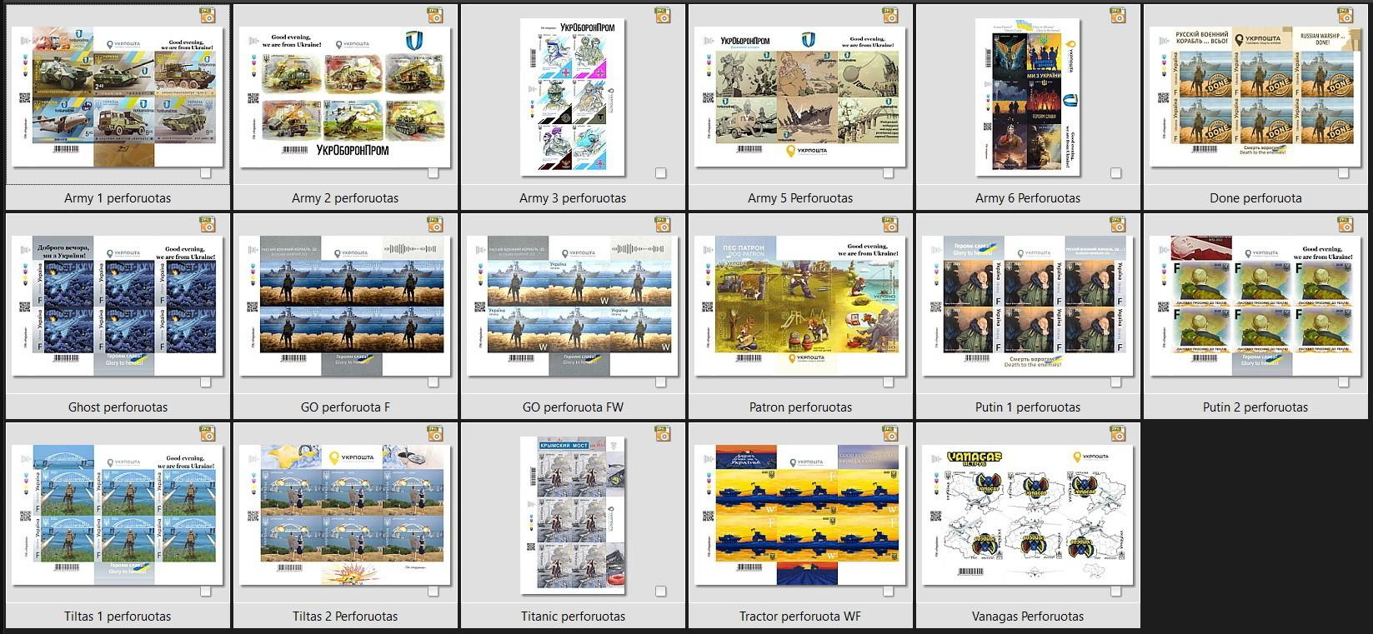Select the GO perforuota FW stamp thumbnail
Viewport: 1373px width, 634px height.
[573, 306]
